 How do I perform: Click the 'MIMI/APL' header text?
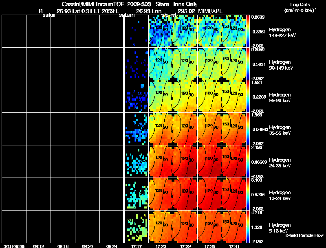click(210, 11)
